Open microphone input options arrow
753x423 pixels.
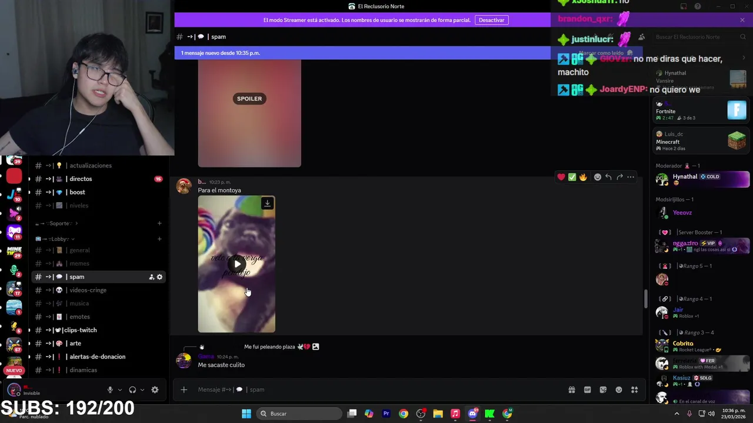coord(120,390)
